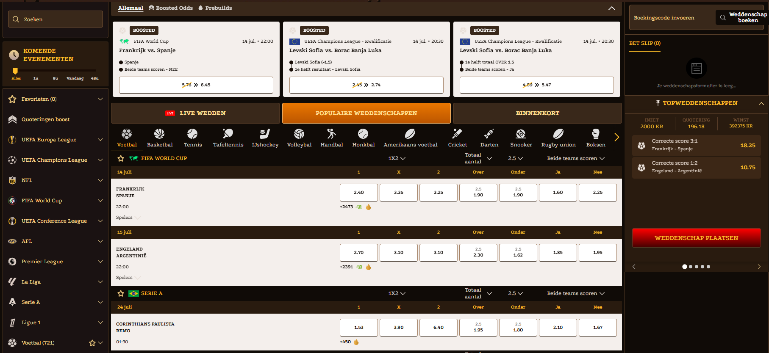Open Beide teams scoren dropdown for FIFA World Cup

point(576,158)
